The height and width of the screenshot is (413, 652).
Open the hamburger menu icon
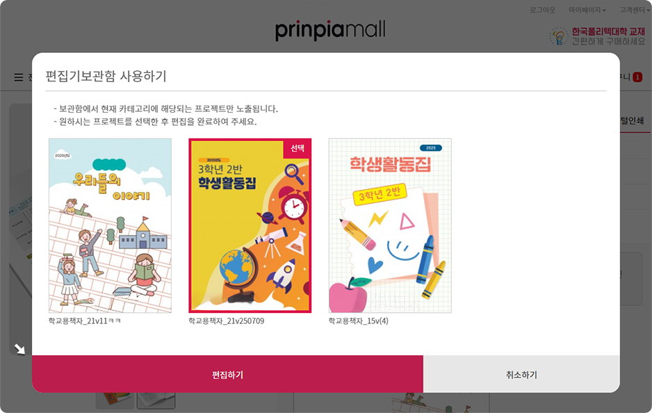pos(19,77)
